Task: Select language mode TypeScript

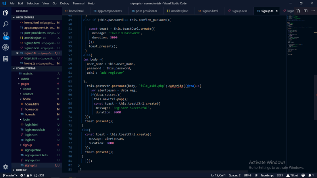Action: click(x=267, y=175)
